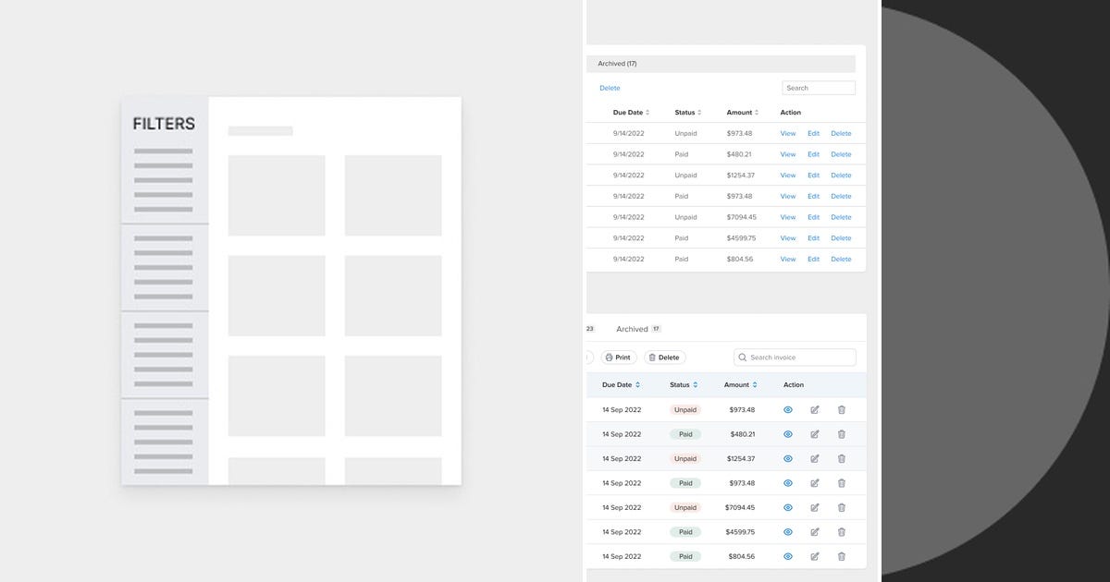Image resolution: width=1110 pixels, height=582 pixels.
Task: Select the Unpaid badge for the $1254.37 invoice
Action: point(684,458)
